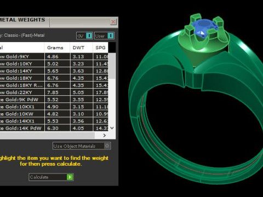
Task: Select the Gold:22KY row
Action: (x=54, y=92)
